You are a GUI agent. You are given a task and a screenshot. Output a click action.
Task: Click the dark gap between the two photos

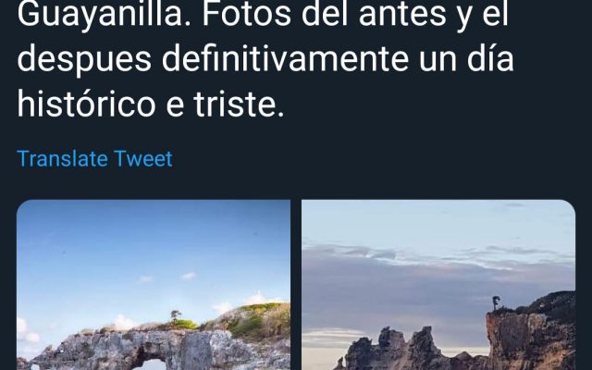click(x=296, y=285)
